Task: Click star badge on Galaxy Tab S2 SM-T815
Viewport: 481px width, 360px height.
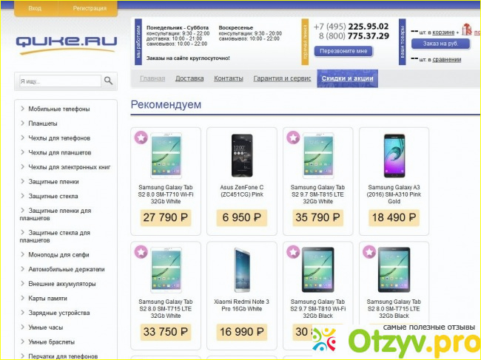Action: click(293, 137)
